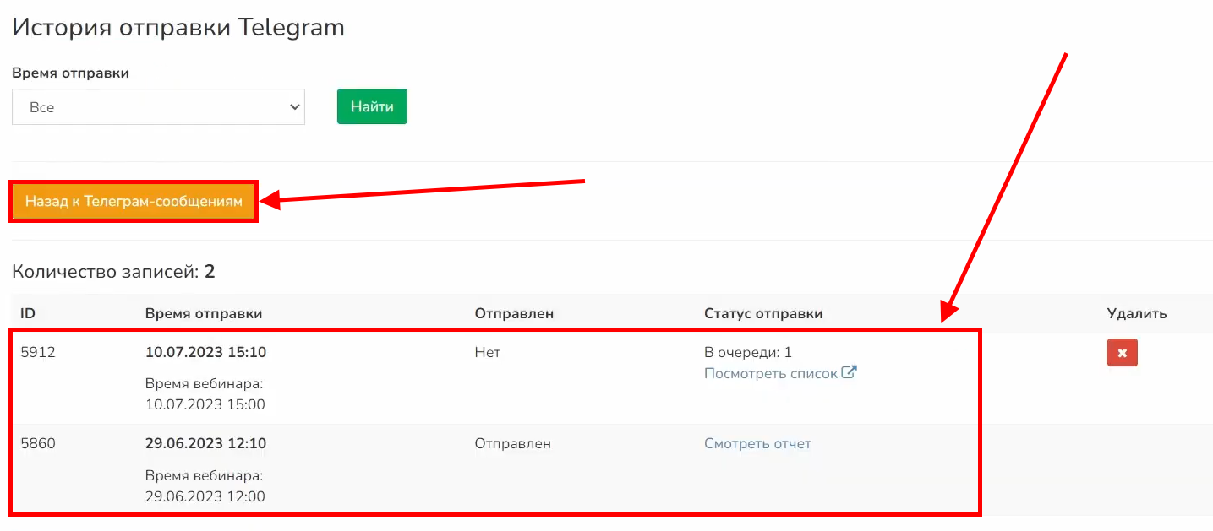
Task: Click the ID column header
Action: pos(28,313)
